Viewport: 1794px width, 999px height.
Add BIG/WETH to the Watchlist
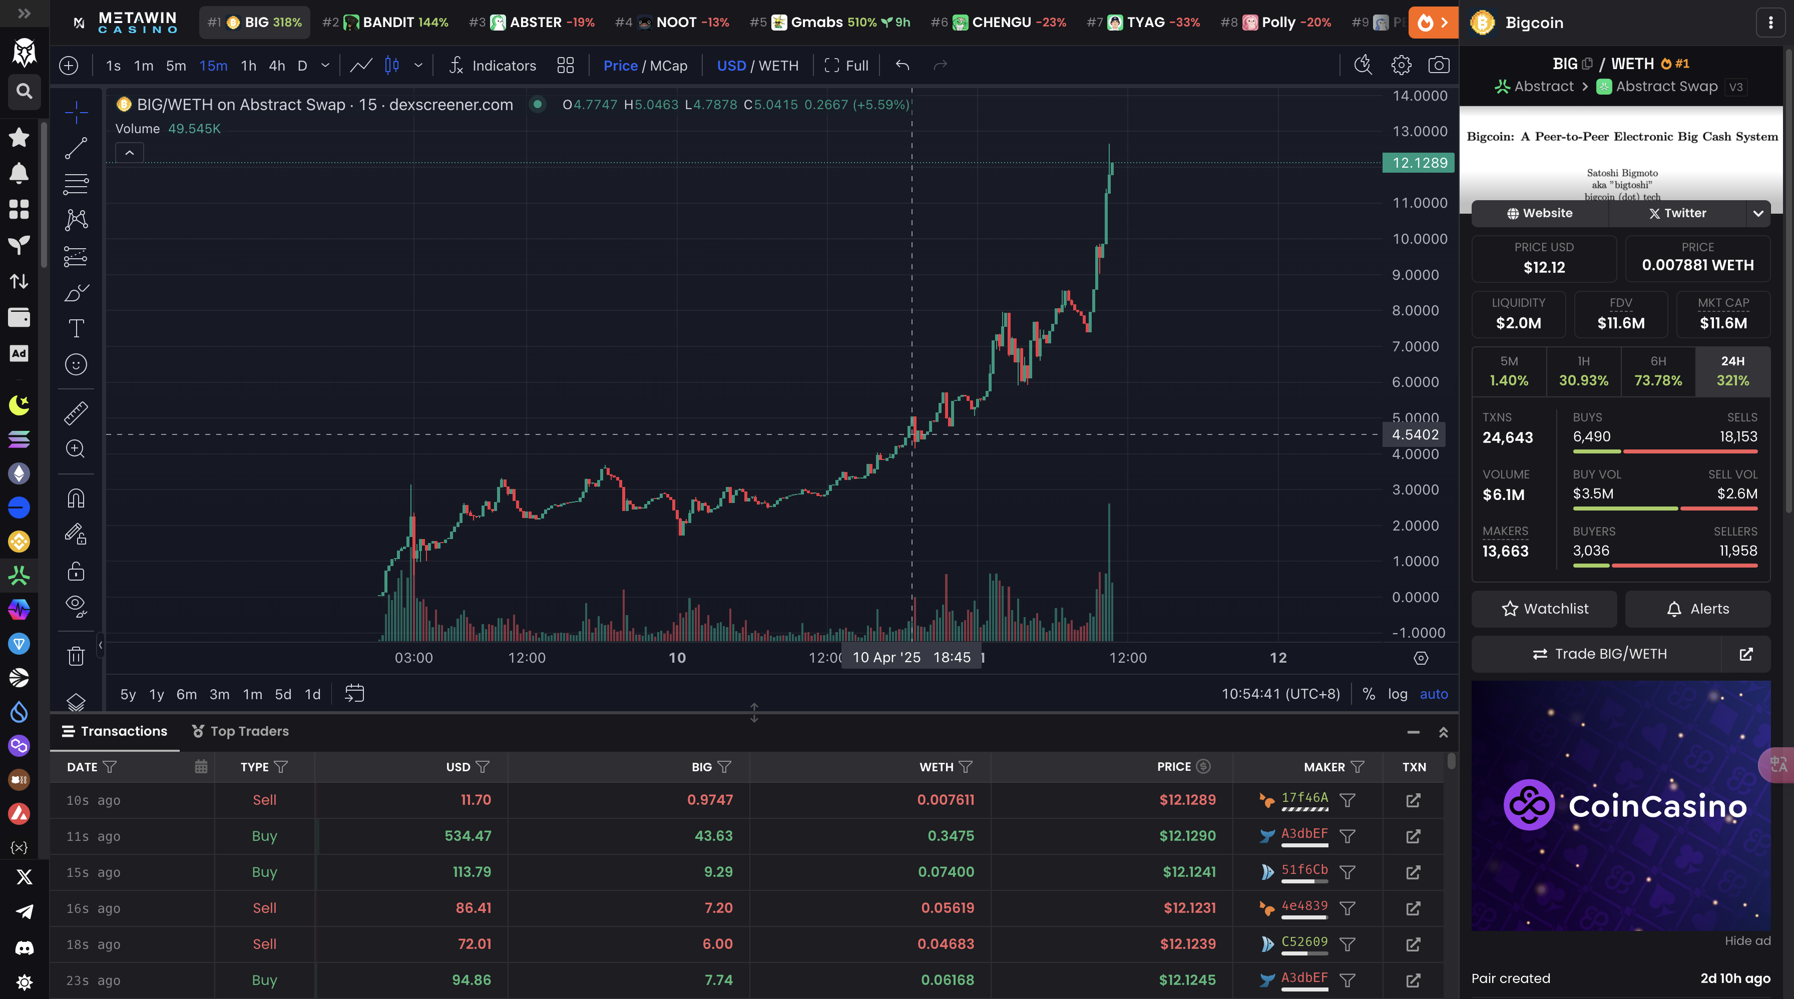[x=1544, y=609]
